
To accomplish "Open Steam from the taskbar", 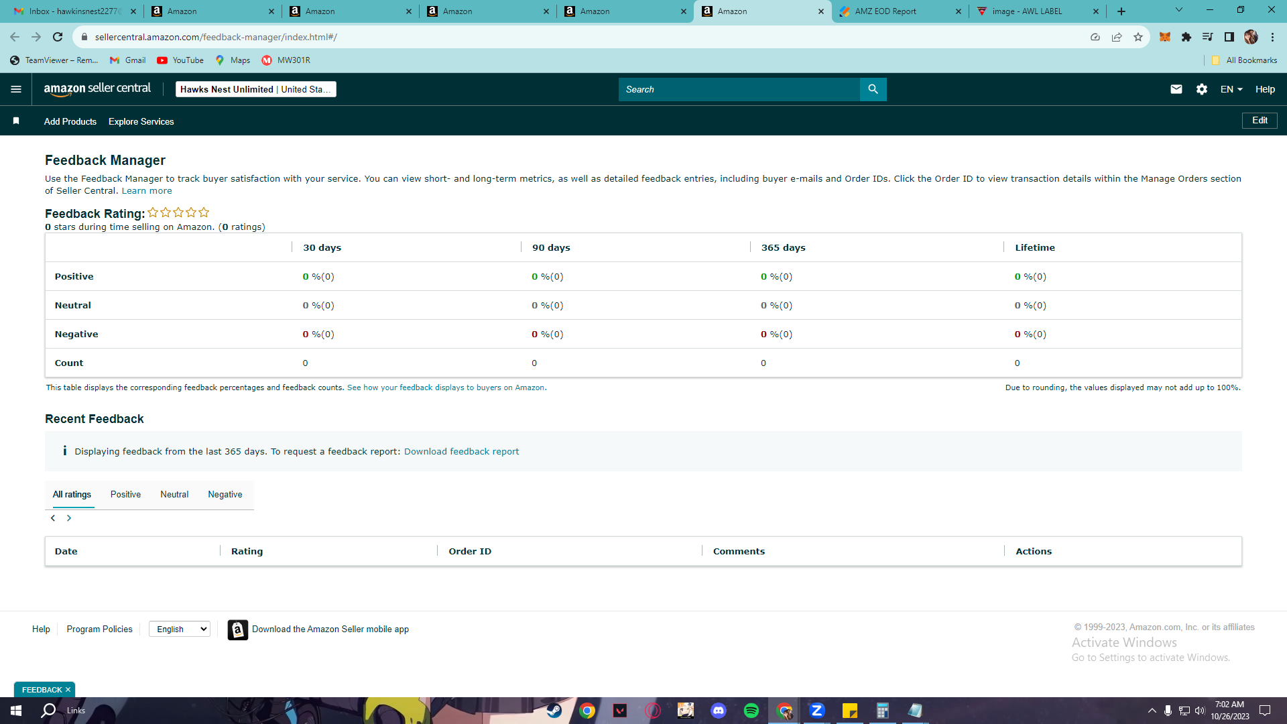I will pyautogui.click(x=554, y=711).
